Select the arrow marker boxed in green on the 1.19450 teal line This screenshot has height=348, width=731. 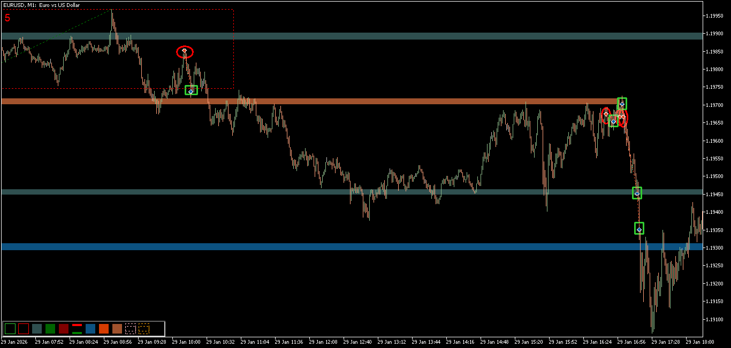coord(636,194)
